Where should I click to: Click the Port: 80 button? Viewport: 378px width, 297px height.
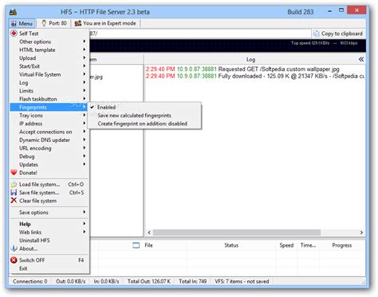tap(53, 23)
